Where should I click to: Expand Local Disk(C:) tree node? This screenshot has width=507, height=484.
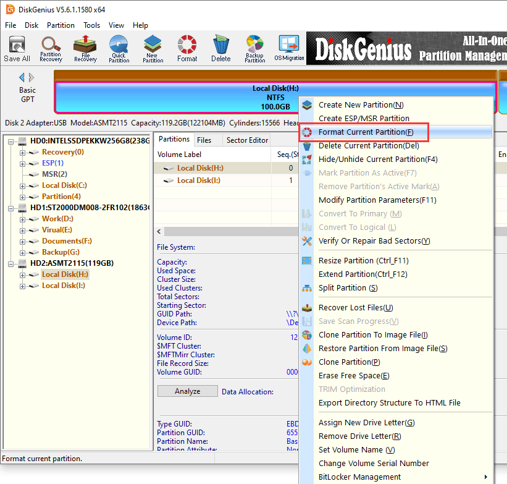pos(23,185)
